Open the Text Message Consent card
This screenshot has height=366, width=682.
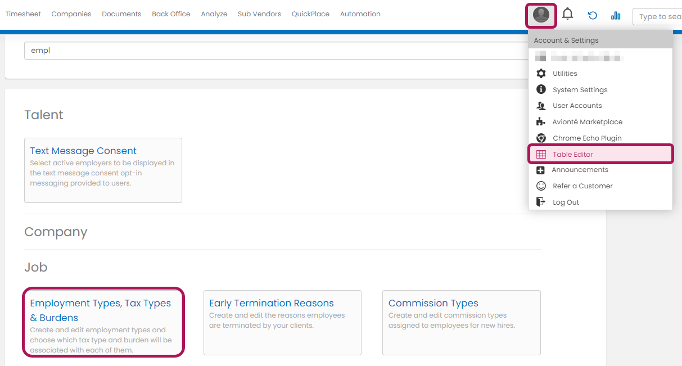(x=83, y=151)
